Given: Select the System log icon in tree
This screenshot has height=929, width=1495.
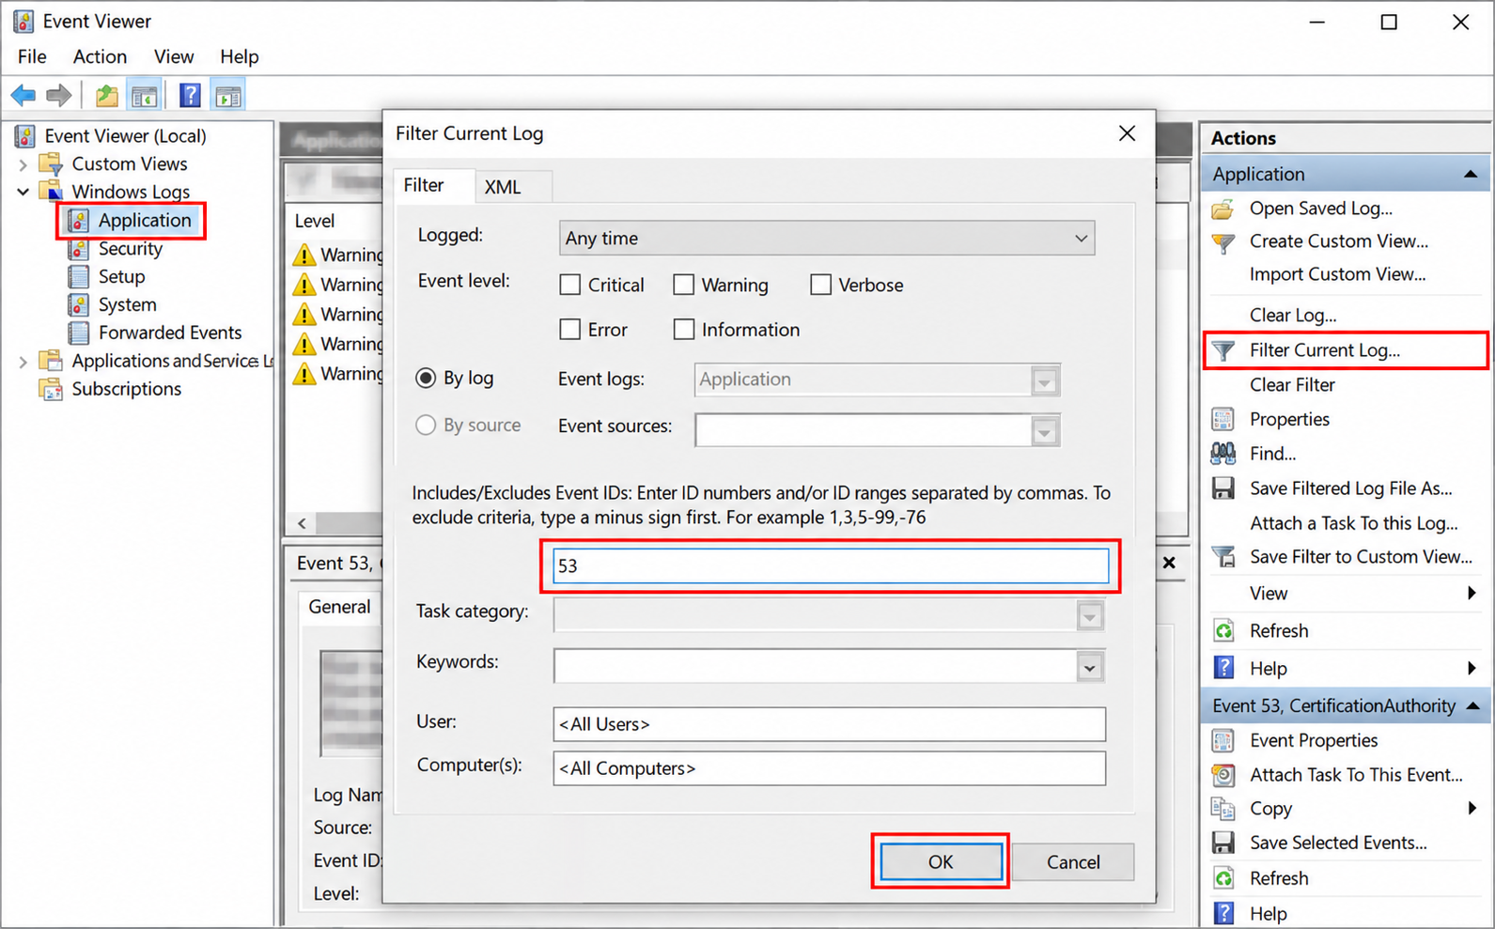Looking at the screenshot, I should (79, 304).
